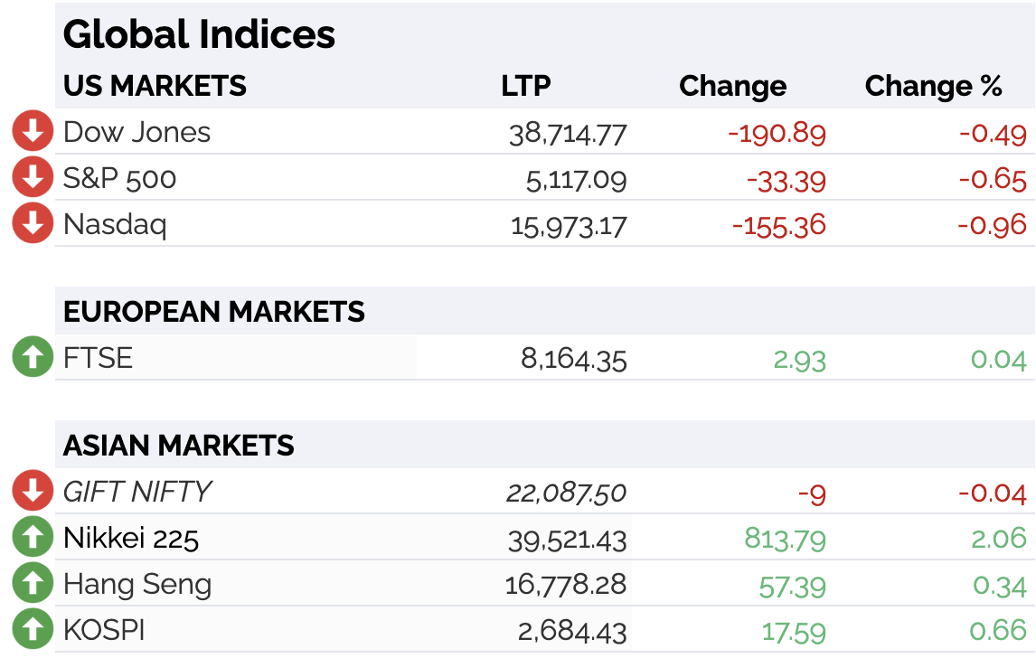Open the Dow Jones index link
This screenshot has height=658, width=1036.
[137, 132]
